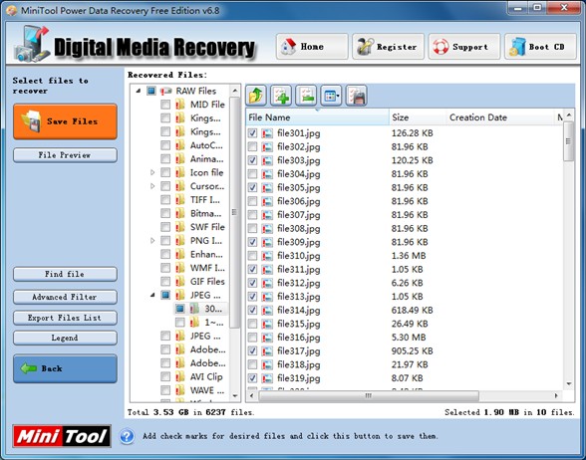
Task: Click the File Preview button
Action: pyautogui.click(x=65, y=155)
